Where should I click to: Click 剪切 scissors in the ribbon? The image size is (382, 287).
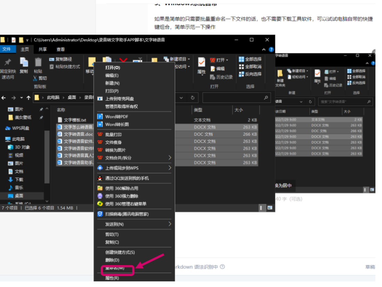pos(40,78)
